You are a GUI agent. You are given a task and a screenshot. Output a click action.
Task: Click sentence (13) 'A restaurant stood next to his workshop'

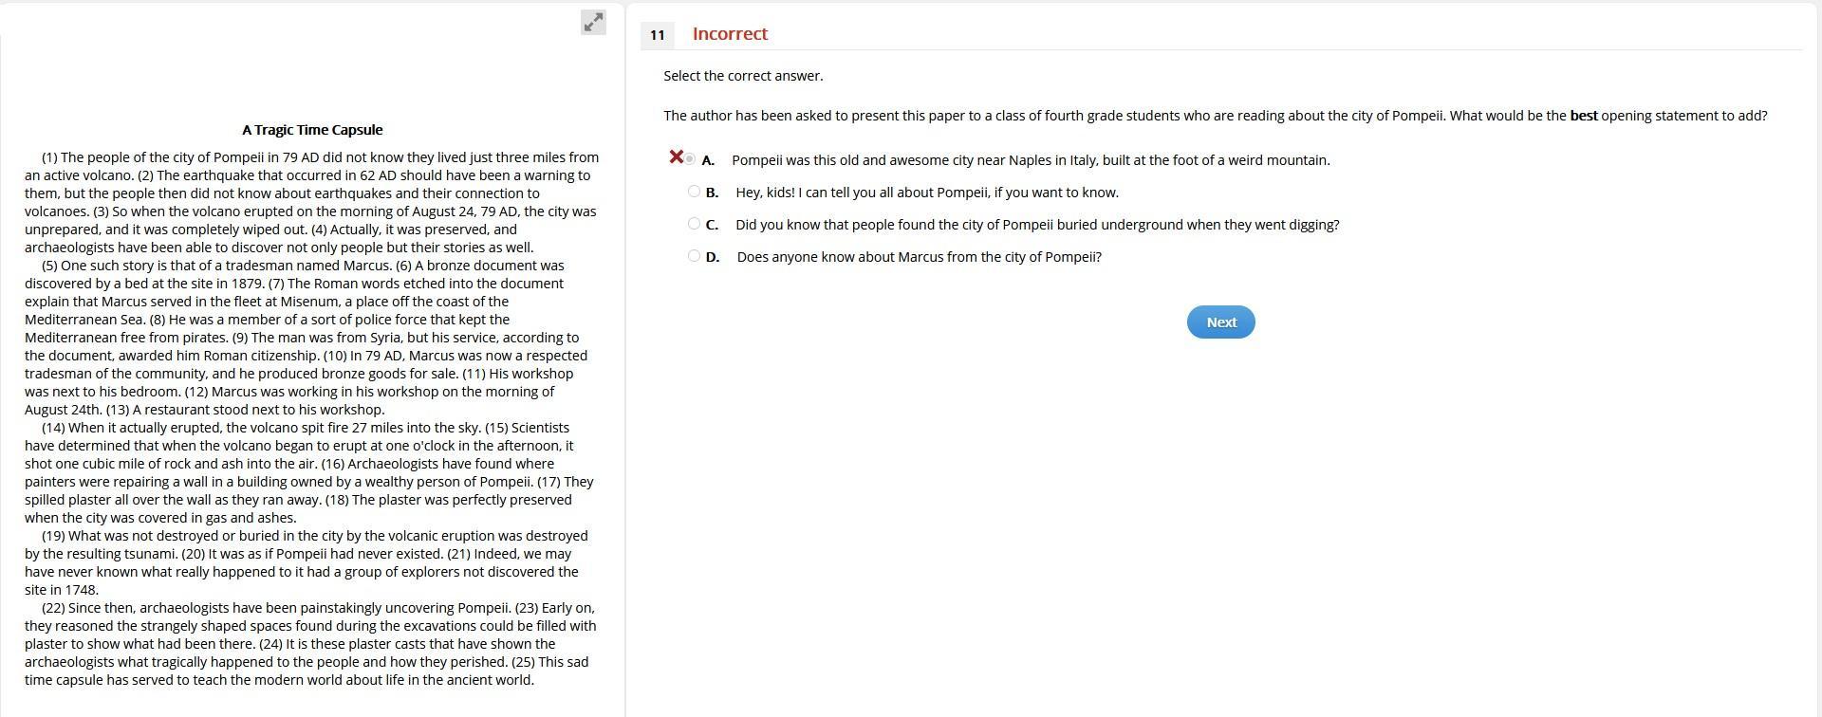[245, 410]
